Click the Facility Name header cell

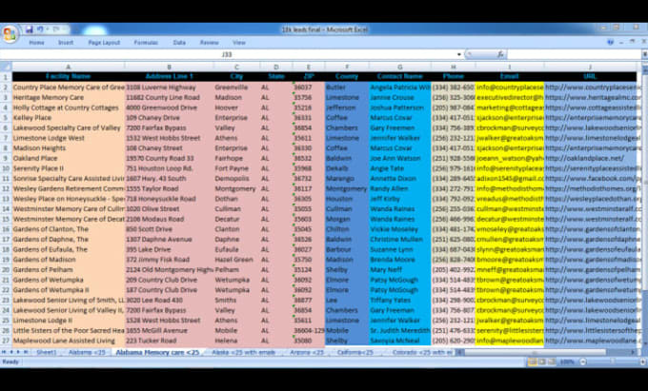[69, 76]
